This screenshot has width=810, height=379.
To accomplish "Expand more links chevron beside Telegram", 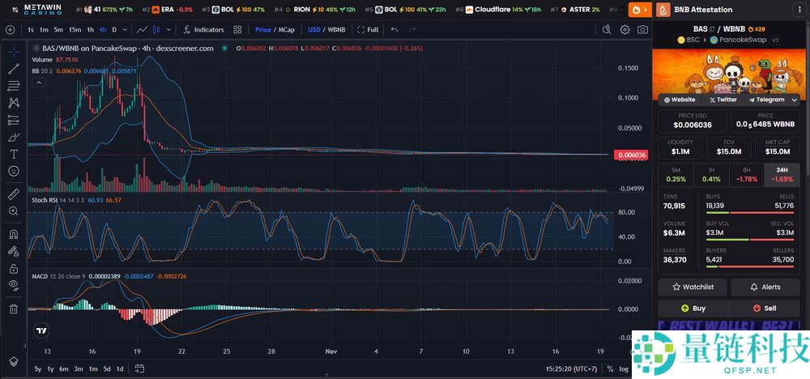I will tap(794, 100).
